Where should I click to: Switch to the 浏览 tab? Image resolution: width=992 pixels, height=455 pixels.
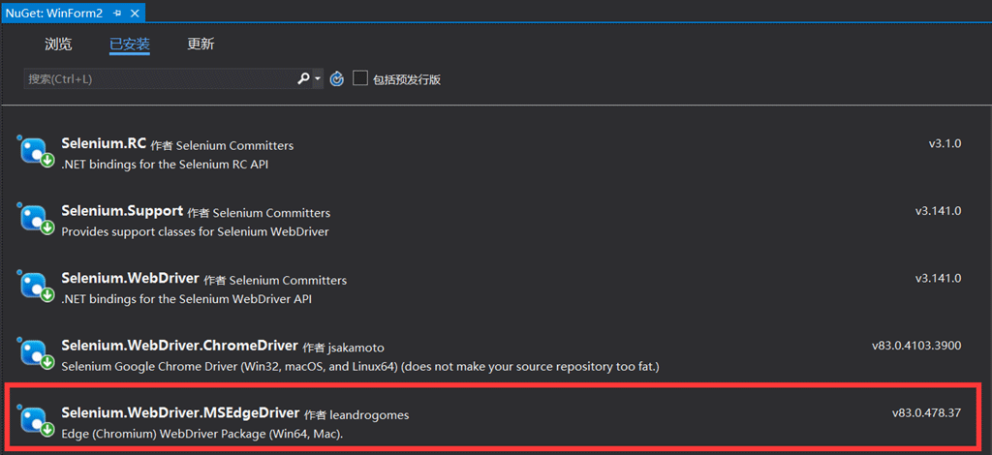(58, 44)
